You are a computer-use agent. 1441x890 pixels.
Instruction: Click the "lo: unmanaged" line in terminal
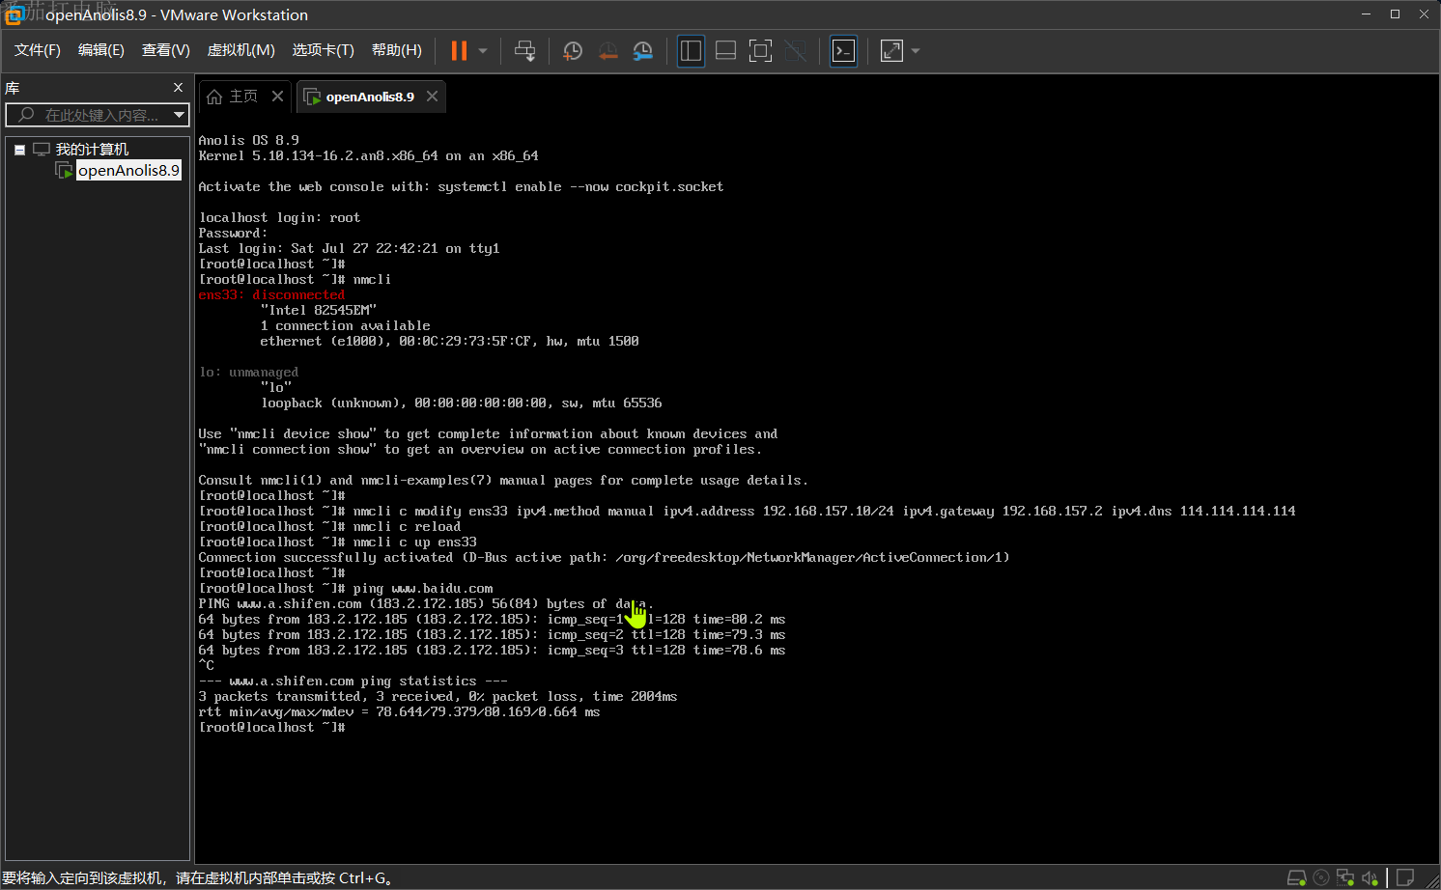[x=248, y=372]
